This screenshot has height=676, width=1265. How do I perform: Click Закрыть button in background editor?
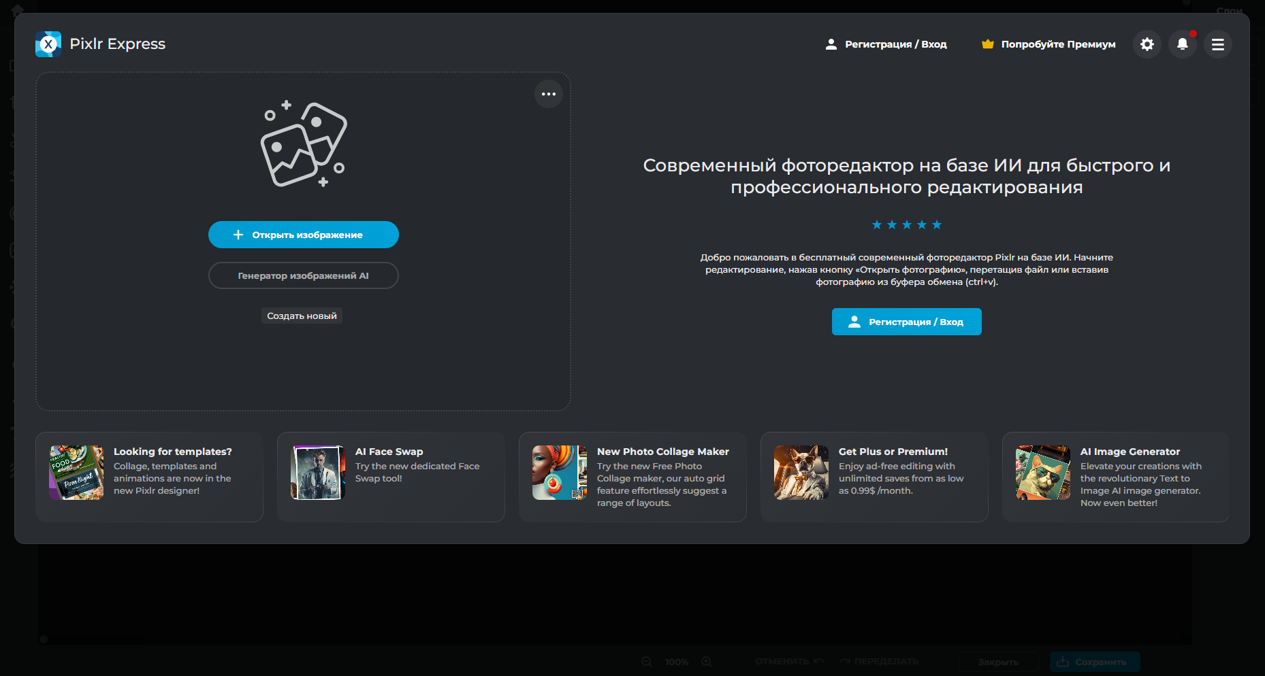tap(998, 662)
